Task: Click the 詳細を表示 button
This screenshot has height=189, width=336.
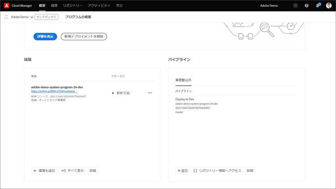Action: pyautogui.click(x=45, y=36)
